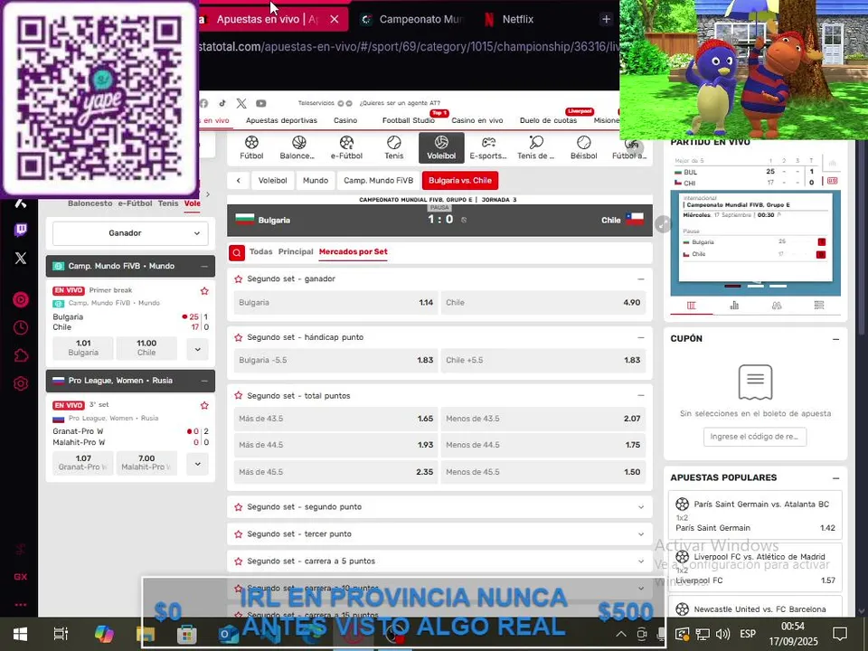Image resolution: width=868 pixels, height=651 pixels.
Task: Favorite the Segundo set - ganador market
Action: 239,279
